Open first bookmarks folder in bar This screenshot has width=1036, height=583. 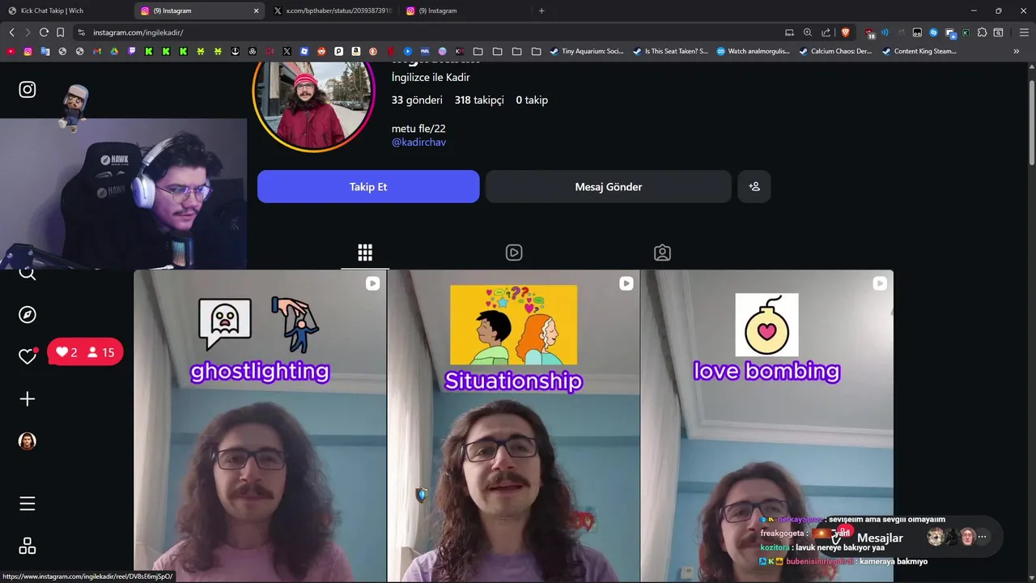[x=478, y=51]
